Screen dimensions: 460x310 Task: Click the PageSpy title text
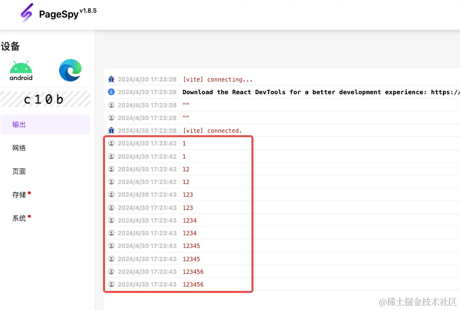pos(59,14)
